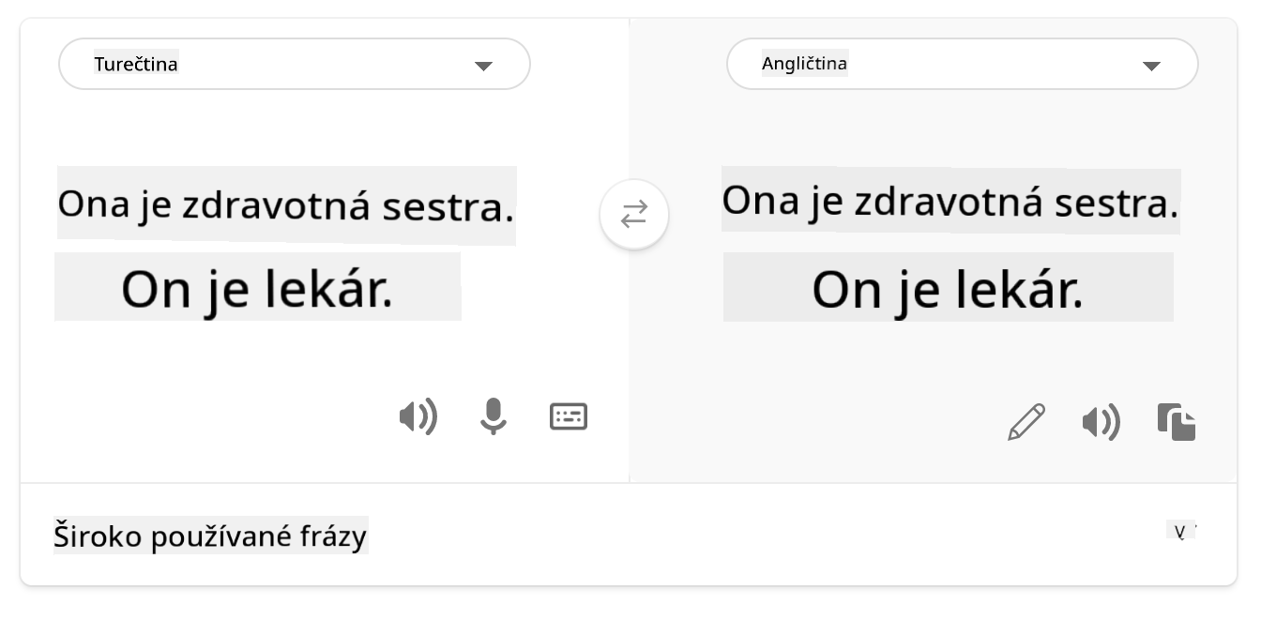Activate microphone voice input
1261x619 pixels.
pyautogui.click(x=494, y=416)
